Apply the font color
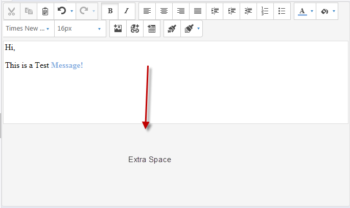 [302, 11]
